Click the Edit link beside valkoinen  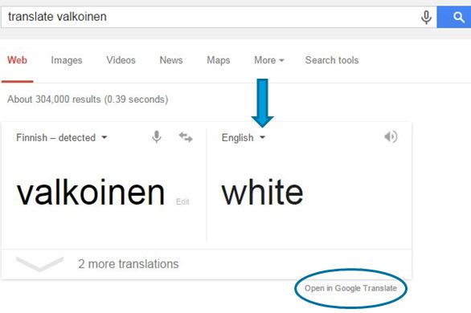(182, 201)
